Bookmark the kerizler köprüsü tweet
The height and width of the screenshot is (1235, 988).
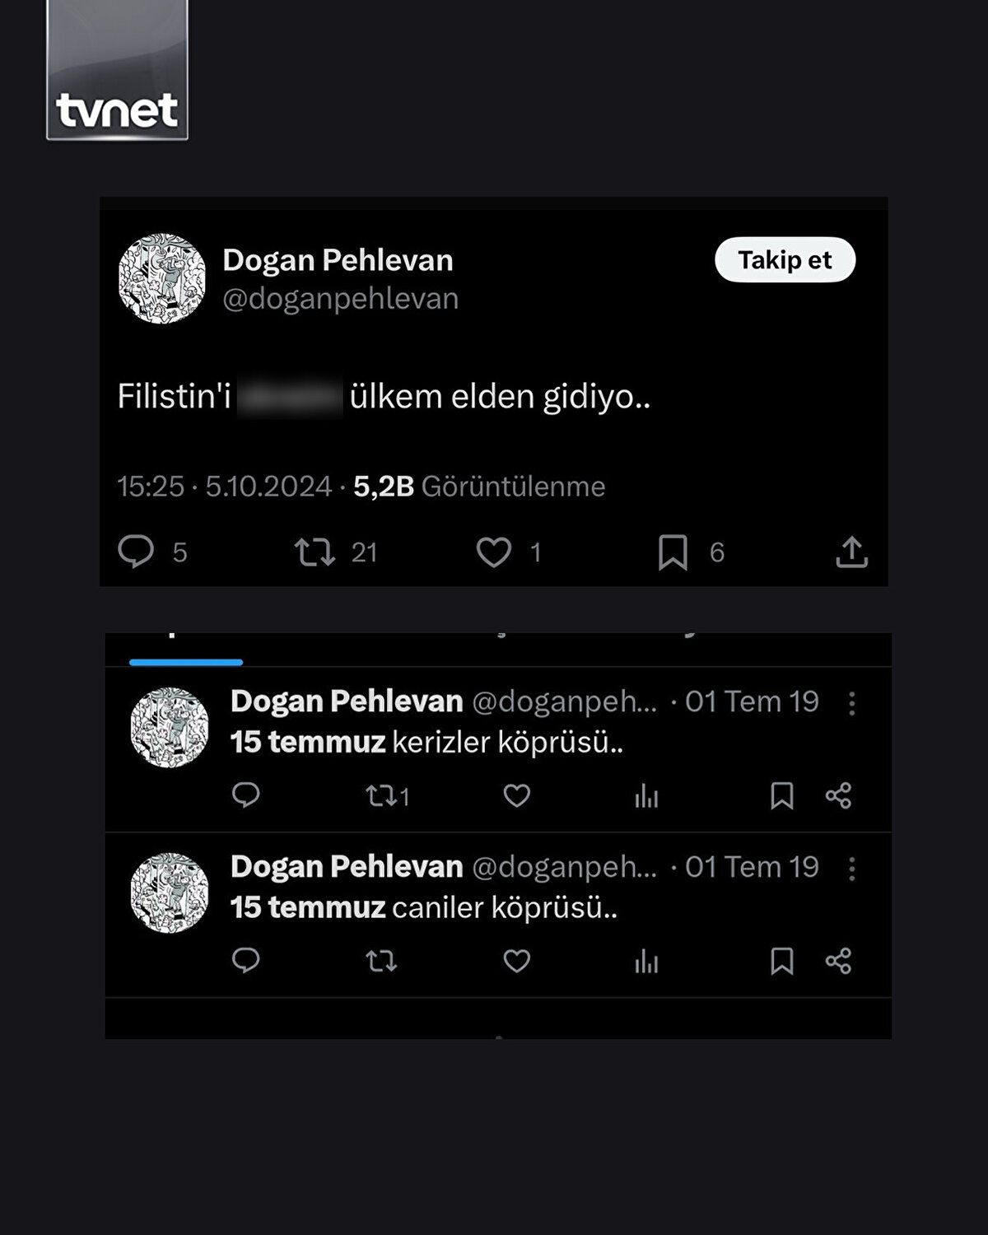coord(781,795)
